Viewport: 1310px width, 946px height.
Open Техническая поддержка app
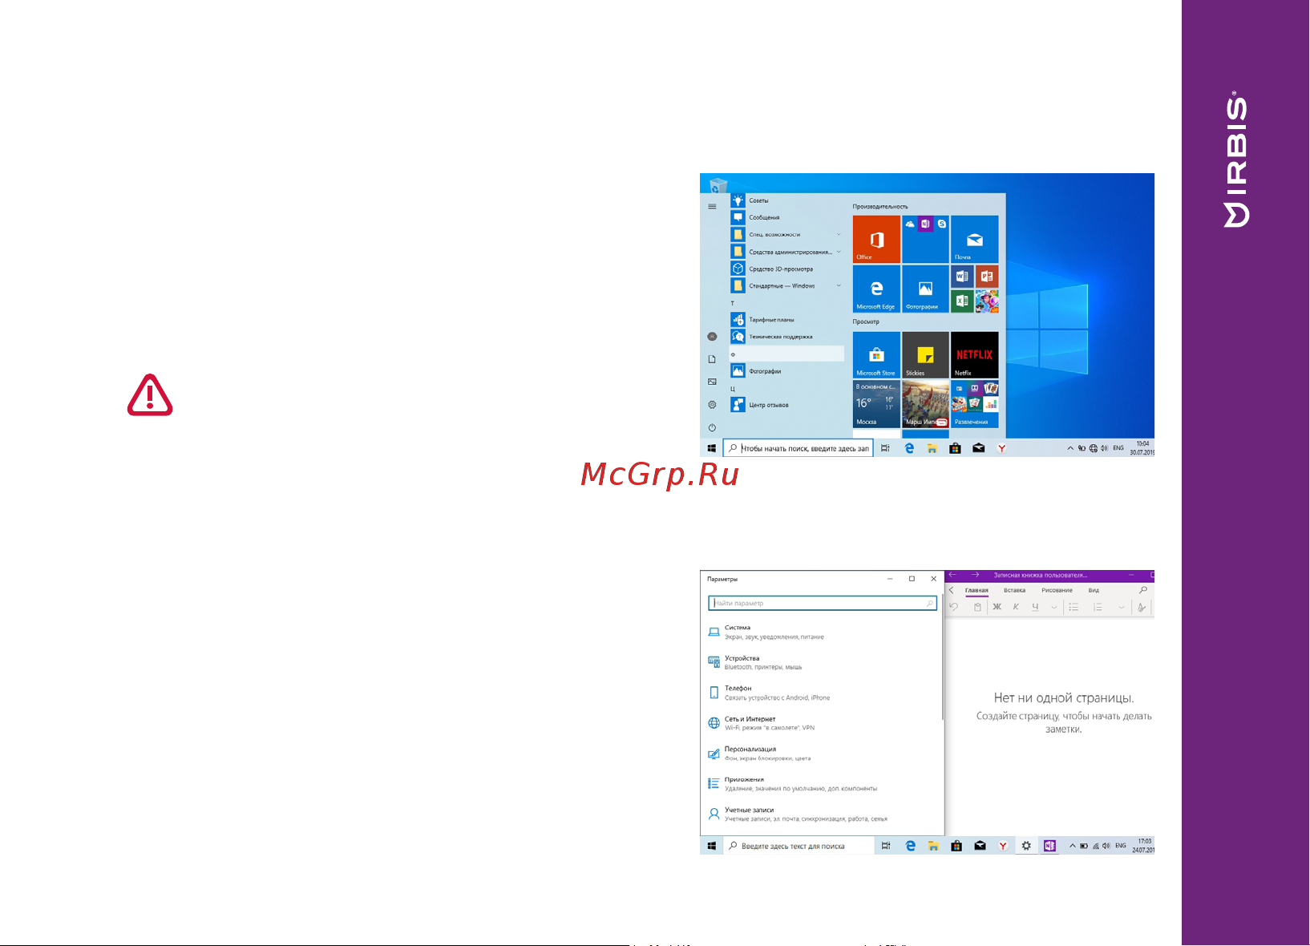click(x=786, y=337)
